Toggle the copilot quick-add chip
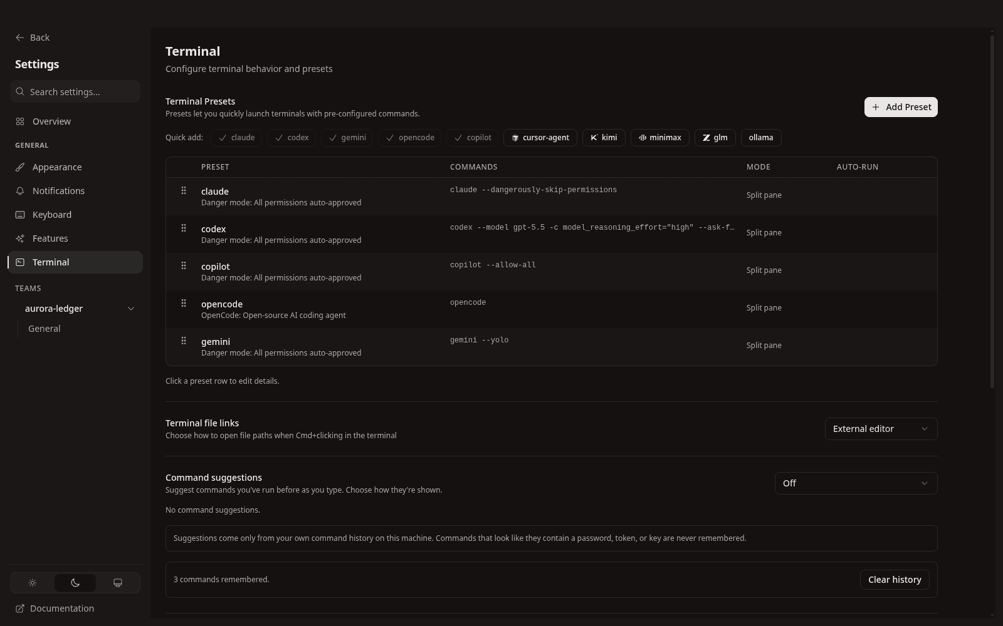 tap(473, 138)
